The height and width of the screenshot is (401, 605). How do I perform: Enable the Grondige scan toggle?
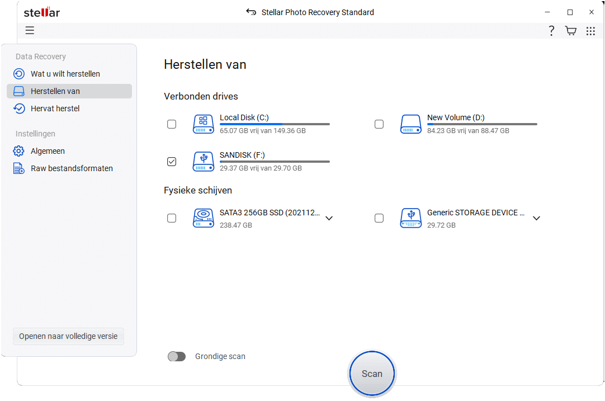[177, 356]
